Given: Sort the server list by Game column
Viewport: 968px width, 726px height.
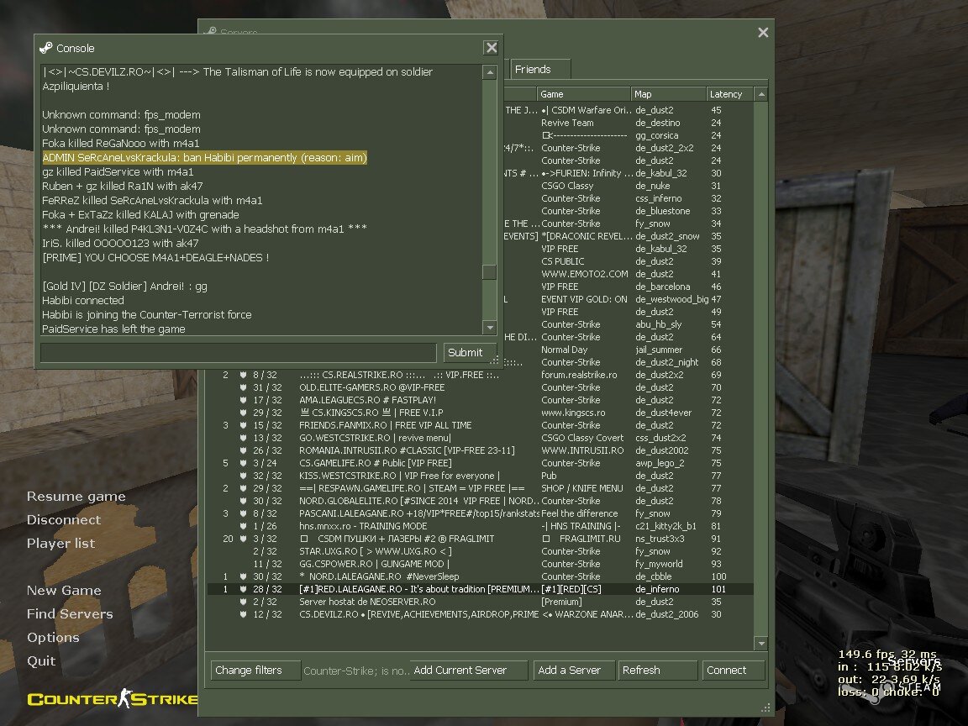Looking at the screenshot, I should [583, 94].
